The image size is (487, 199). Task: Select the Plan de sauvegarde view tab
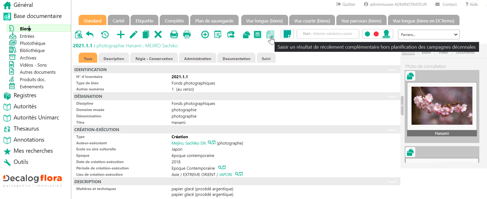(214, 21)
